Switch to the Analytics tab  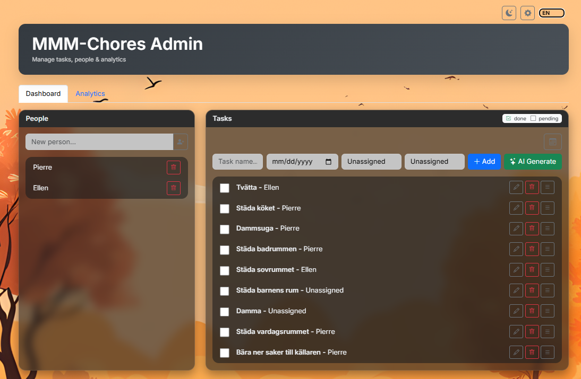click(90, 94)
